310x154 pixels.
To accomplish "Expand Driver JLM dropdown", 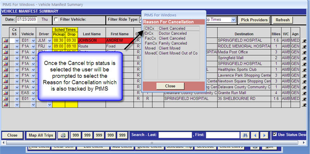I will tap(49, 40).
